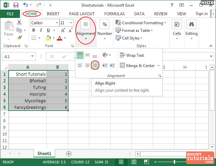Open the Name Box A1 dropdown
Screen dimensions: 216x166
pyautogui.click(x=32, y=56)
